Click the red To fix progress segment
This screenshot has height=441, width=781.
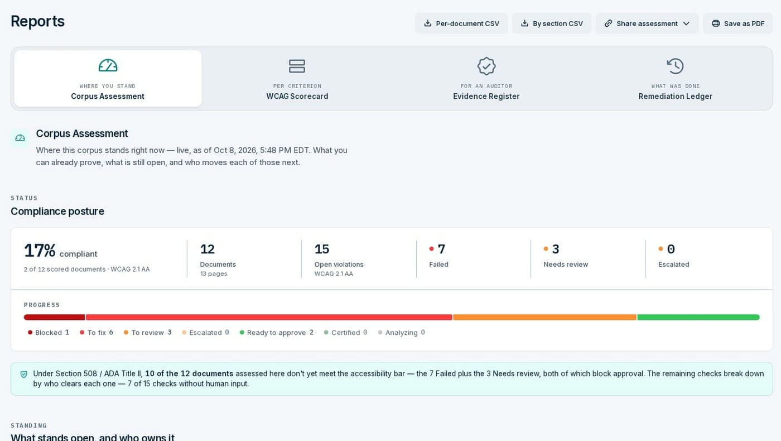pyautogui.click(x=269, y=317)
